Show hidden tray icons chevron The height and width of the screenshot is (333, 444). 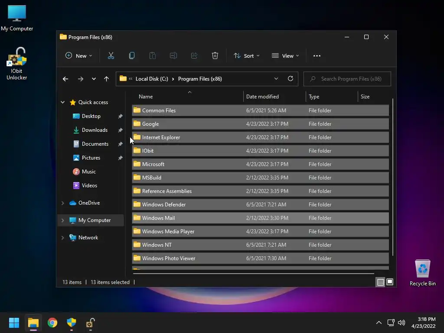[x=379, y=323]
